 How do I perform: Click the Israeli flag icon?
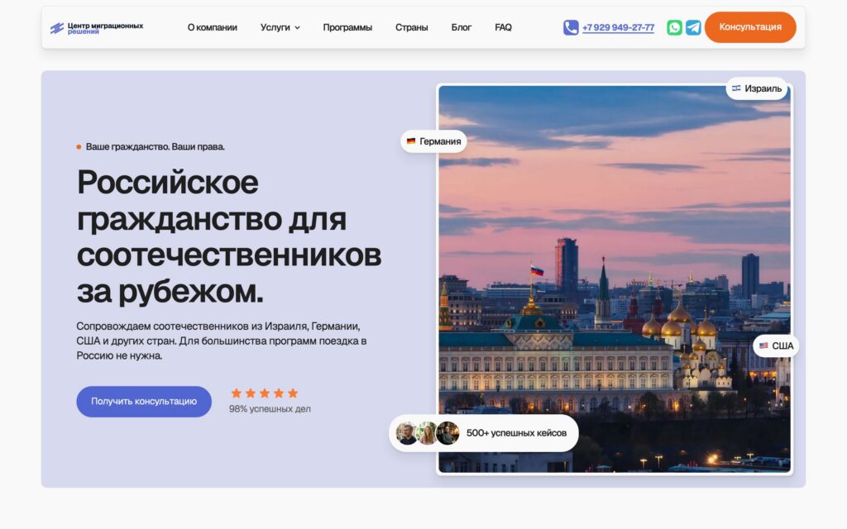pyautogui.click(x=736, y=88)
